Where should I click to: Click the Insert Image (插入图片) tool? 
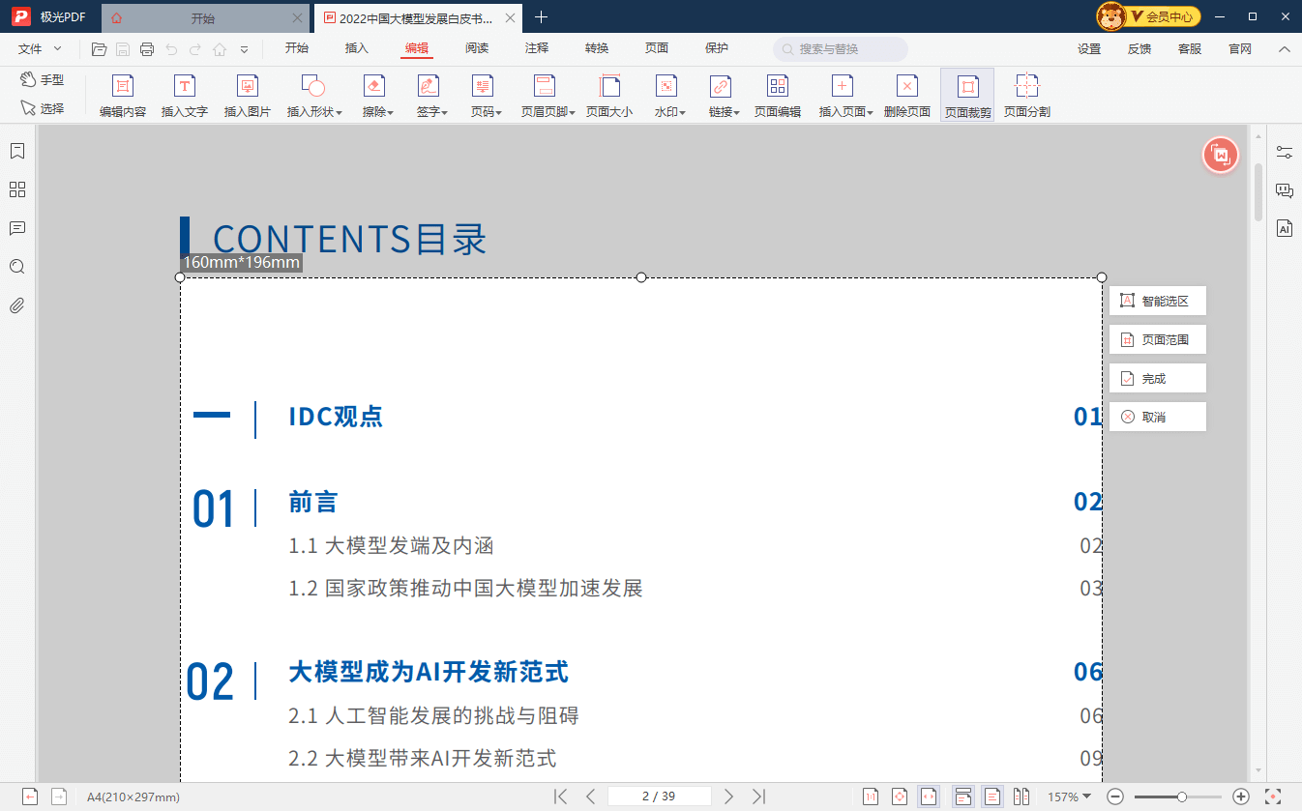[248, 96]
